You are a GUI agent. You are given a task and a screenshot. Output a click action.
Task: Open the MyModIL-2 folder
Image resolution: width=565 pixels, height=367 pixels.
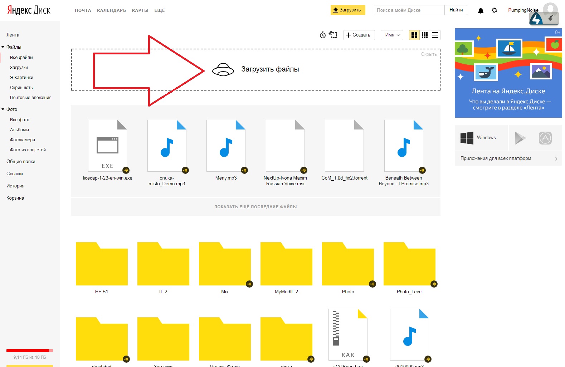[286, 264]
